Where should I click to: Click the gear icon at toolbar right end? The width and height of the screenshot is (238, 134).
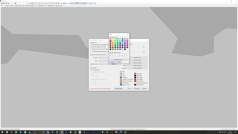pos(95,3)
